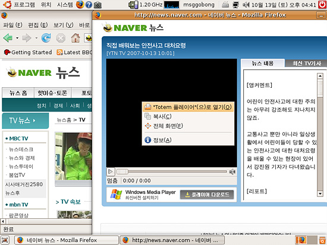Click the NAVER 뉴스 logo in popup window

coord(133,28)
